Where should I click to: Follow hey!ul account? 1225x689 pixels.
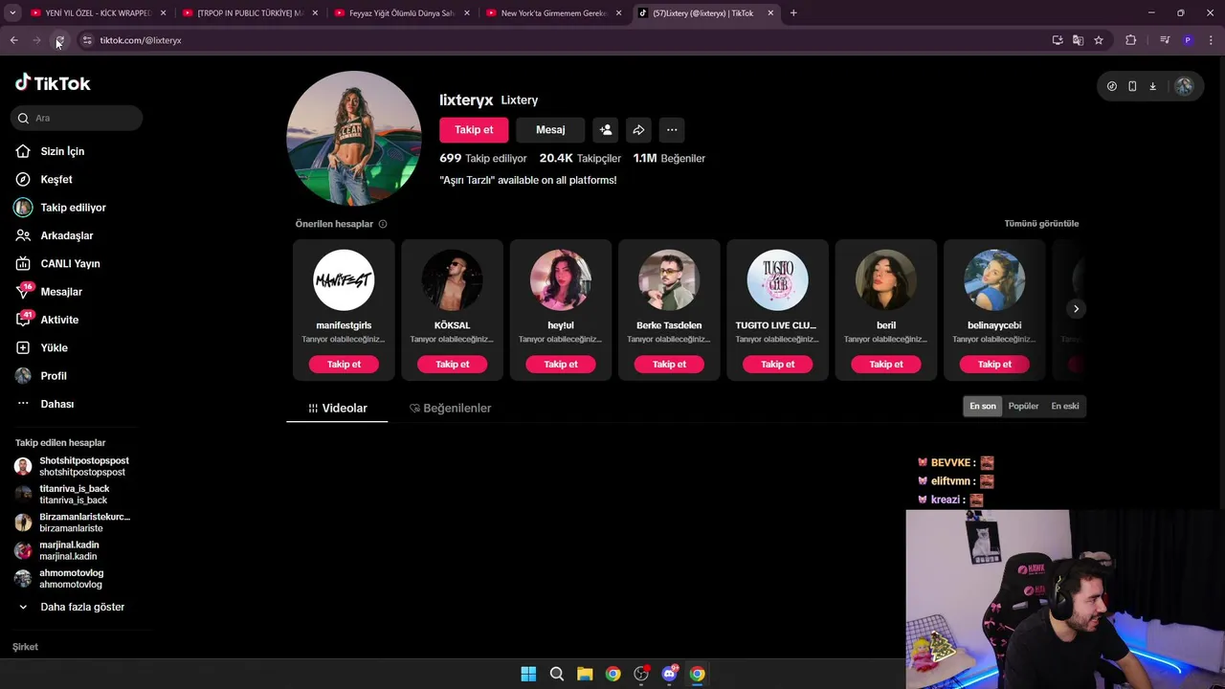click(x=561, y=365)
